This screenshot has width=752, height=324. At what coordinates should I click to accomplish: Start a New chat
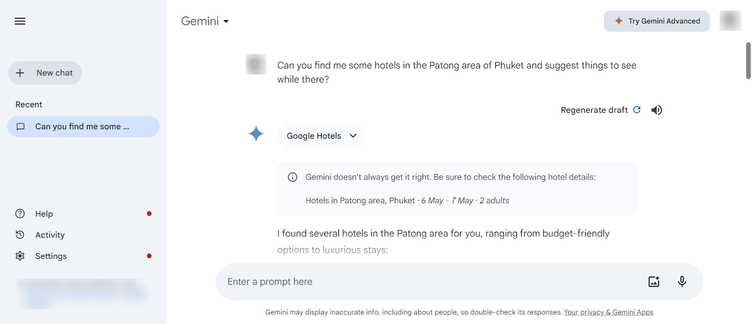(x=45, y=73)
